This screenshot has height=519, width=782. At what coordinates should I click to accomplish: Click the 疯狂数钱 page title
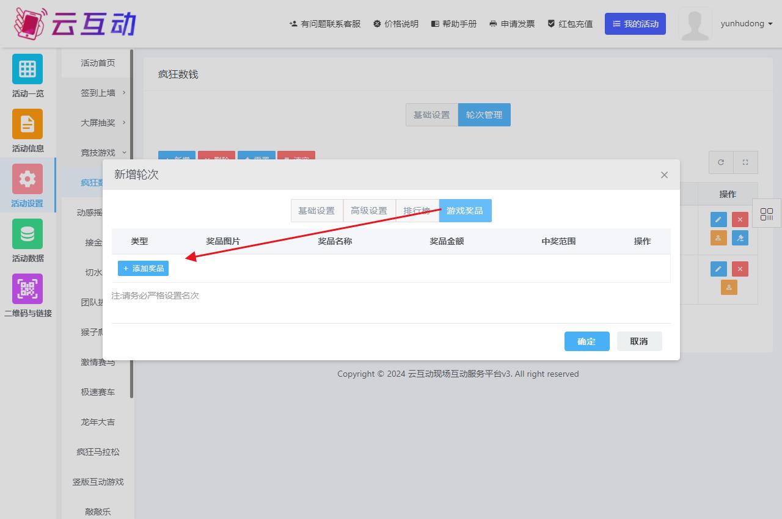[178, 74]
